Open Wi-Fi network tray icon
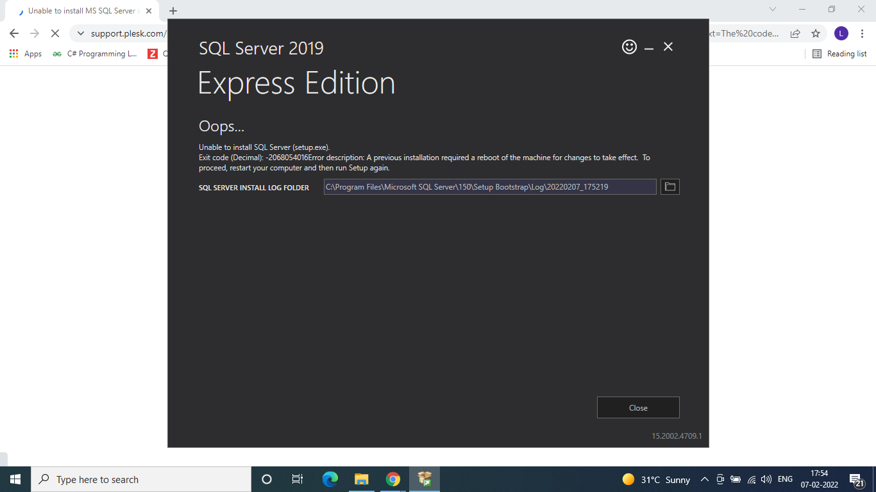 [x=752, y=479]
